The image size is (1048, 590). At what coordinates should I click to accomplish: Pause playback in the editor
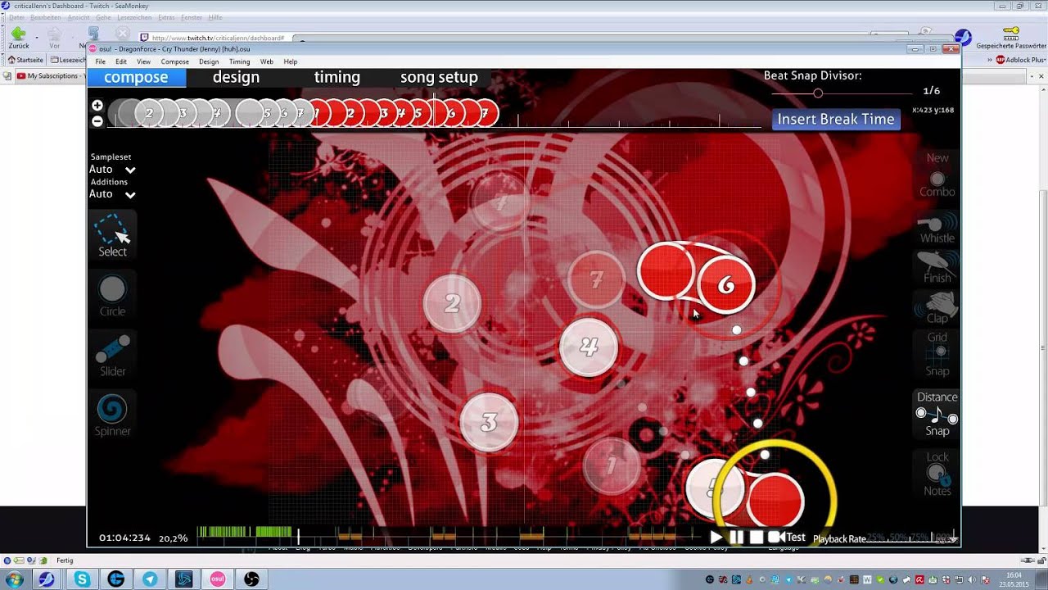736,538
